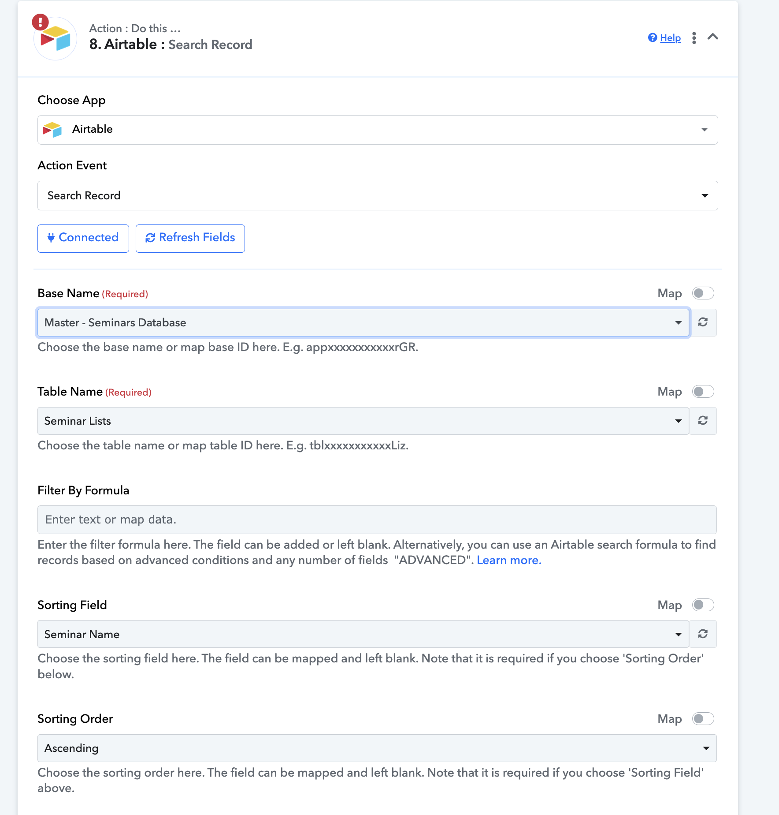The image size is (779, 815).
Task: Click the 'Action : Do this ...' label
Action: coord(135,28)
